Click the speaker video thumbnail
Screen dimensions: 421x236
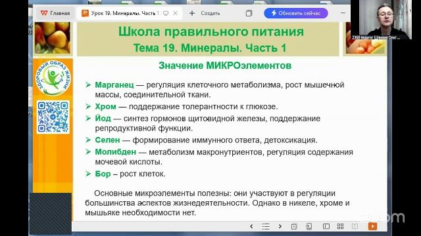click(382, 20)
